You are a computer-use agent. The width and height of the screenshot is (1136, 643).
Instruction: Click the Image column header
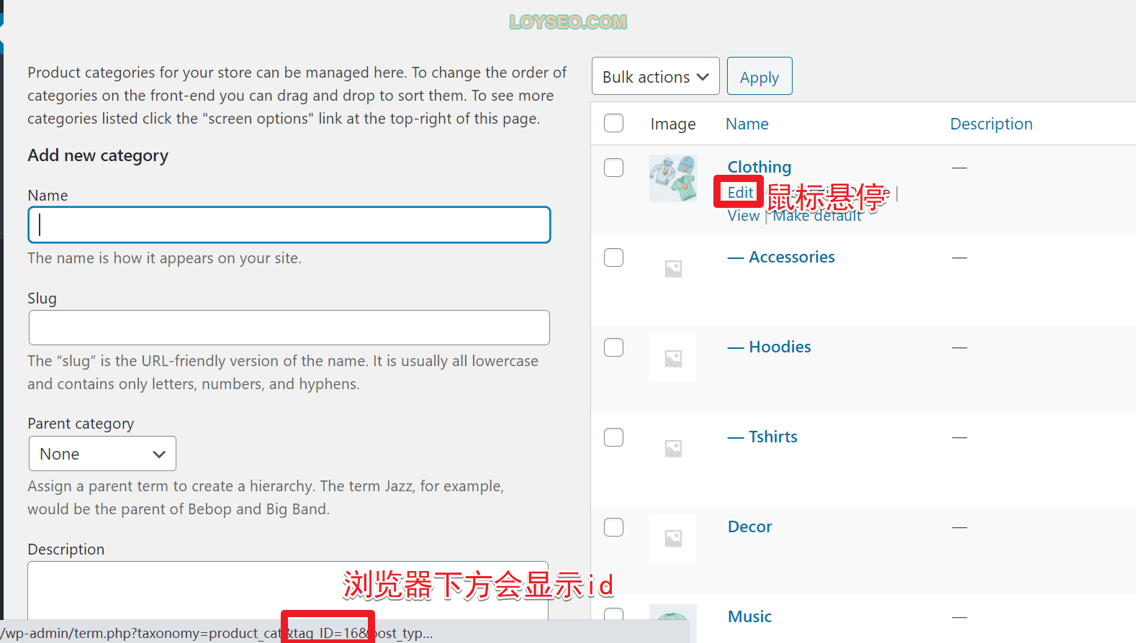click(x=672, y=124)
